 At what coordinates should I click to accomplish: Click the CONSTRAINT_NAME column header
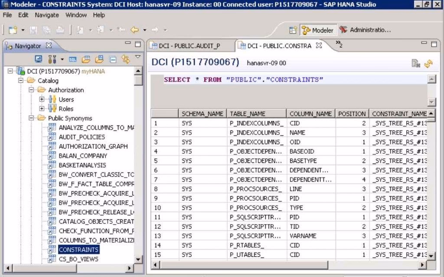pyautogui.click(x=398, y=114)
